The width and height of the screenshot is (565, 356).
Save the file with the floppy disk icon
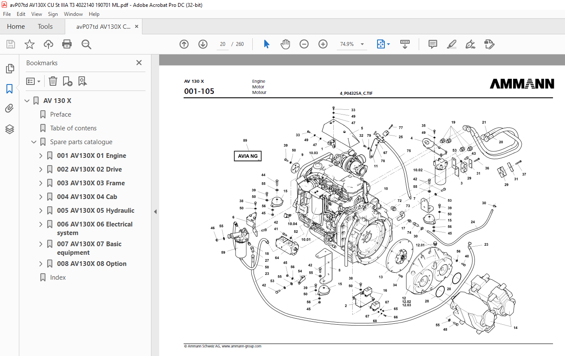point(11,44)
